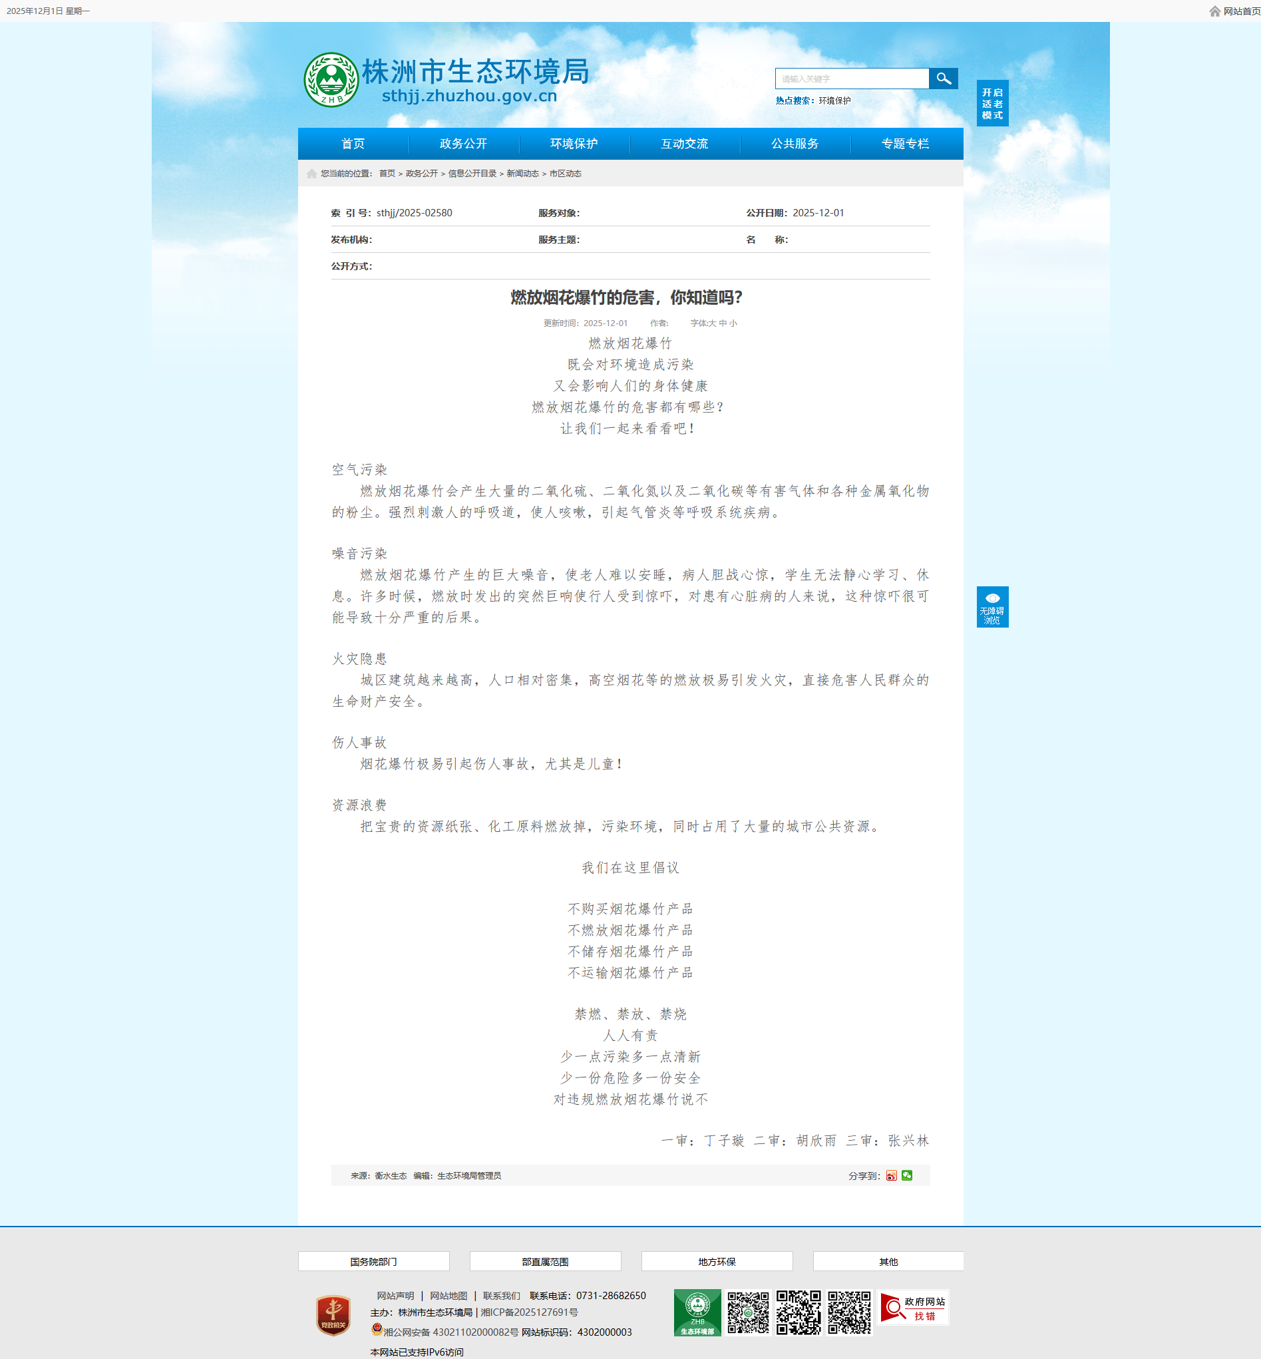Click the 环境保护 hot search link

click(x=834, y=100)
